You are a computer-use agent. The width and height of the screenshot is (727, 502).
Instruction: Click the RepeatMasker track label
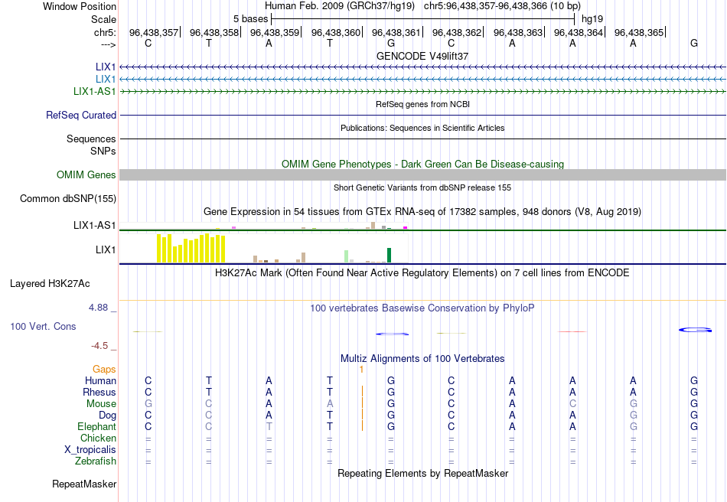pos(84,484)
